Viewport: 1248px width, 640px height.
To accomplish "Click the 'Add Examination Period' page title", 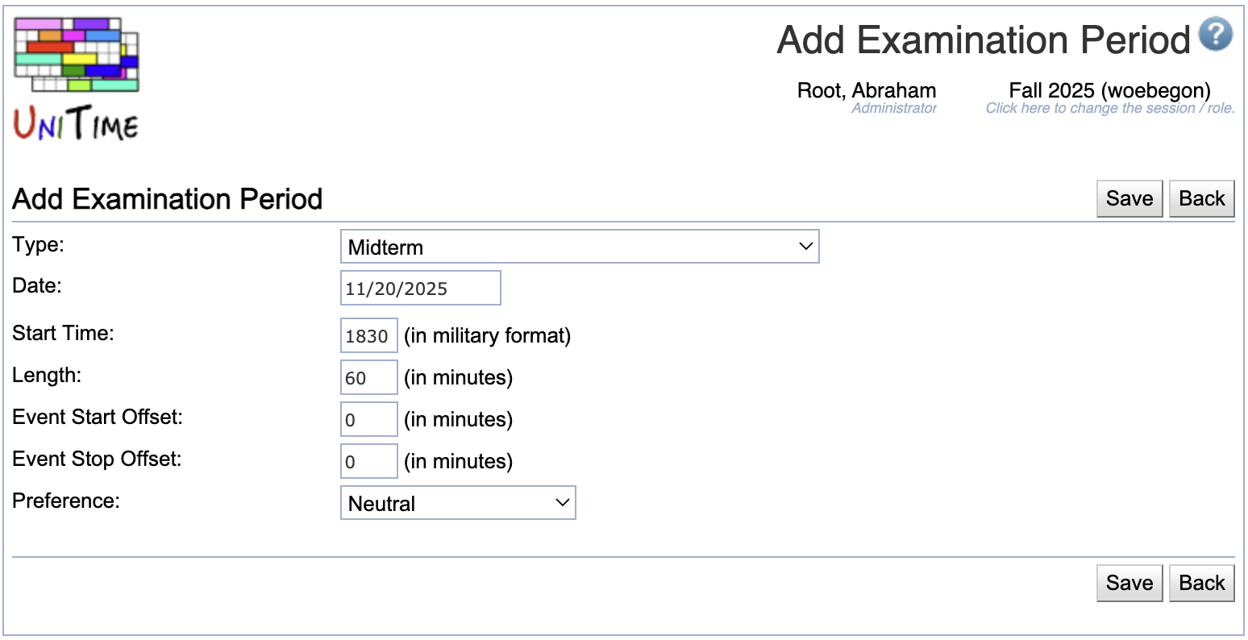I will coord(984,39).
